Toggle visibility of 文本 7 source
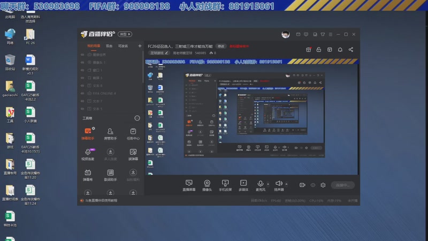 click(x=82, y=101)
